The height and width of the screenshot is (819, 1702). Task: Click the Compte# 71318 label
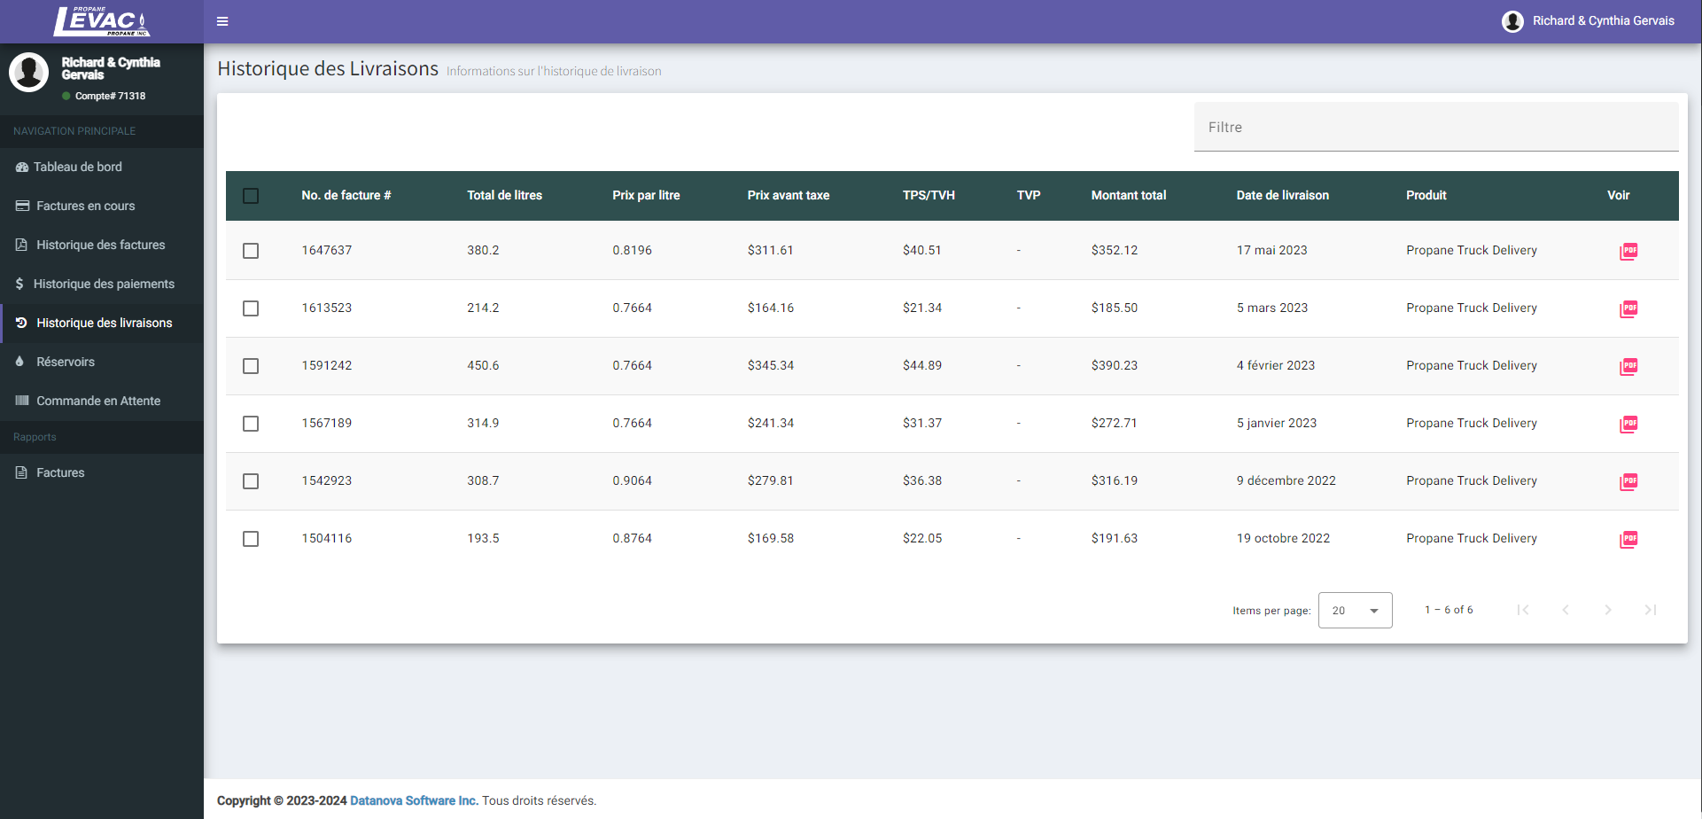click(x=110, y=96)
